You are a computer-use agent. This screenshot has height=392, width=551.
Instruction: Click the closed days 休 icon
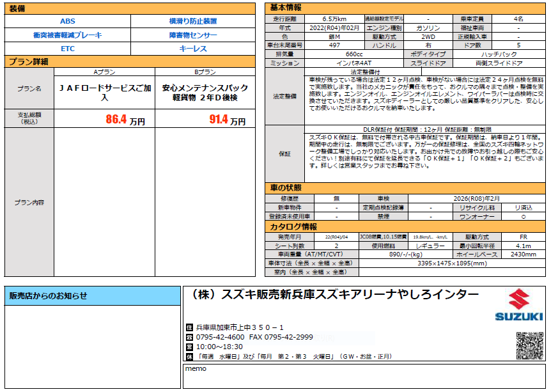pos(189,356)
